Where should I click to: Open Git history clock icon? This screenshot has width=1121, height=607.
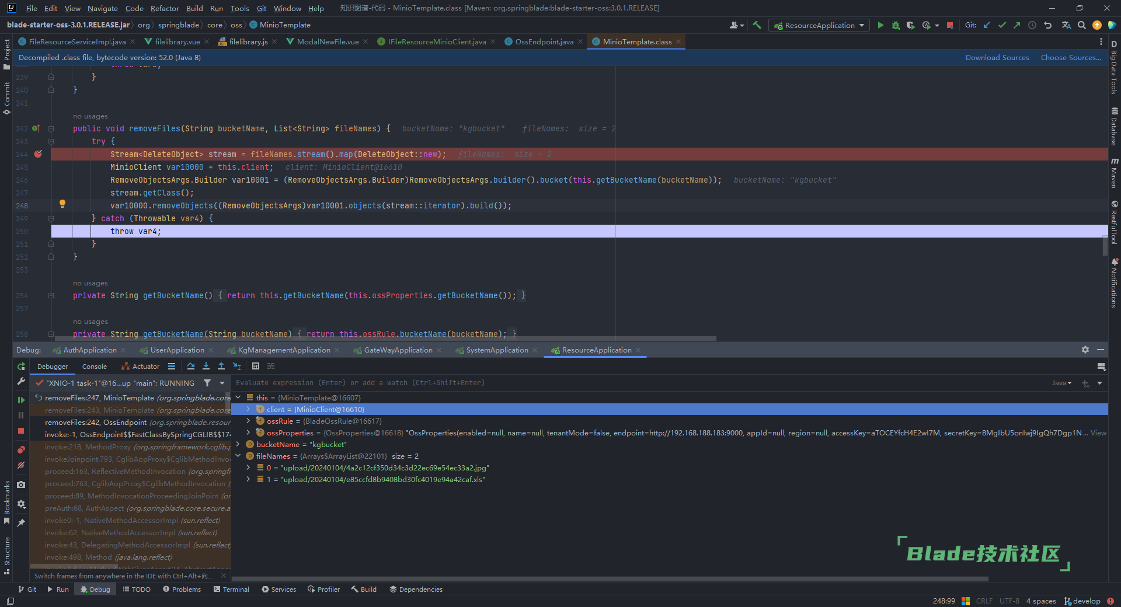click(x=1032, y=25)
